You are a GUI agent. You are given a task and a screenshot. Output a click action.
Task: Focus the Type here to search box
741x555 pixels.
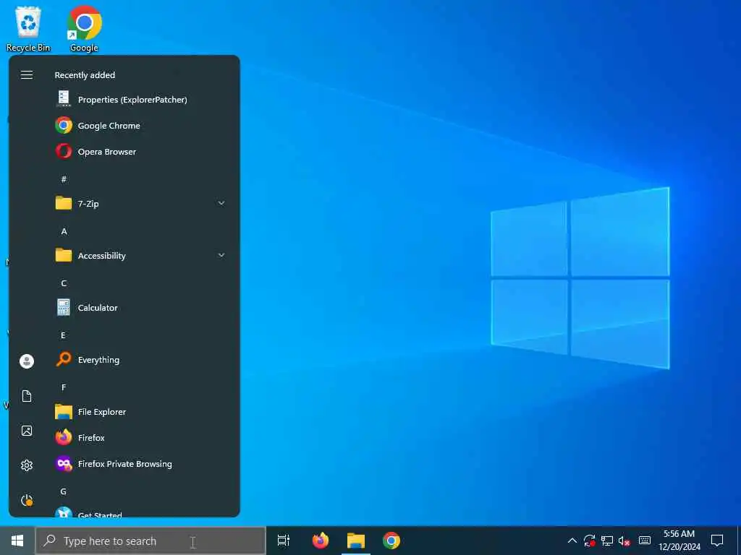click(x=151, y=541)
